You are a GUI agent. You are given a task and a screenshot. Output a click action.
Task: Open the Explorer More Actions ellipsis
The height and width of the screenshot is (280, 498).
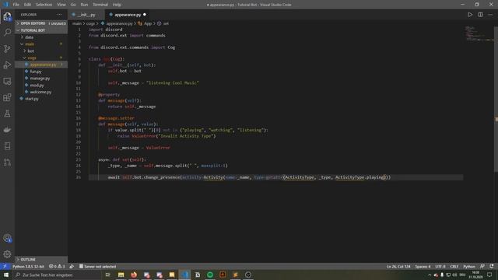click(x=59, y=15)
